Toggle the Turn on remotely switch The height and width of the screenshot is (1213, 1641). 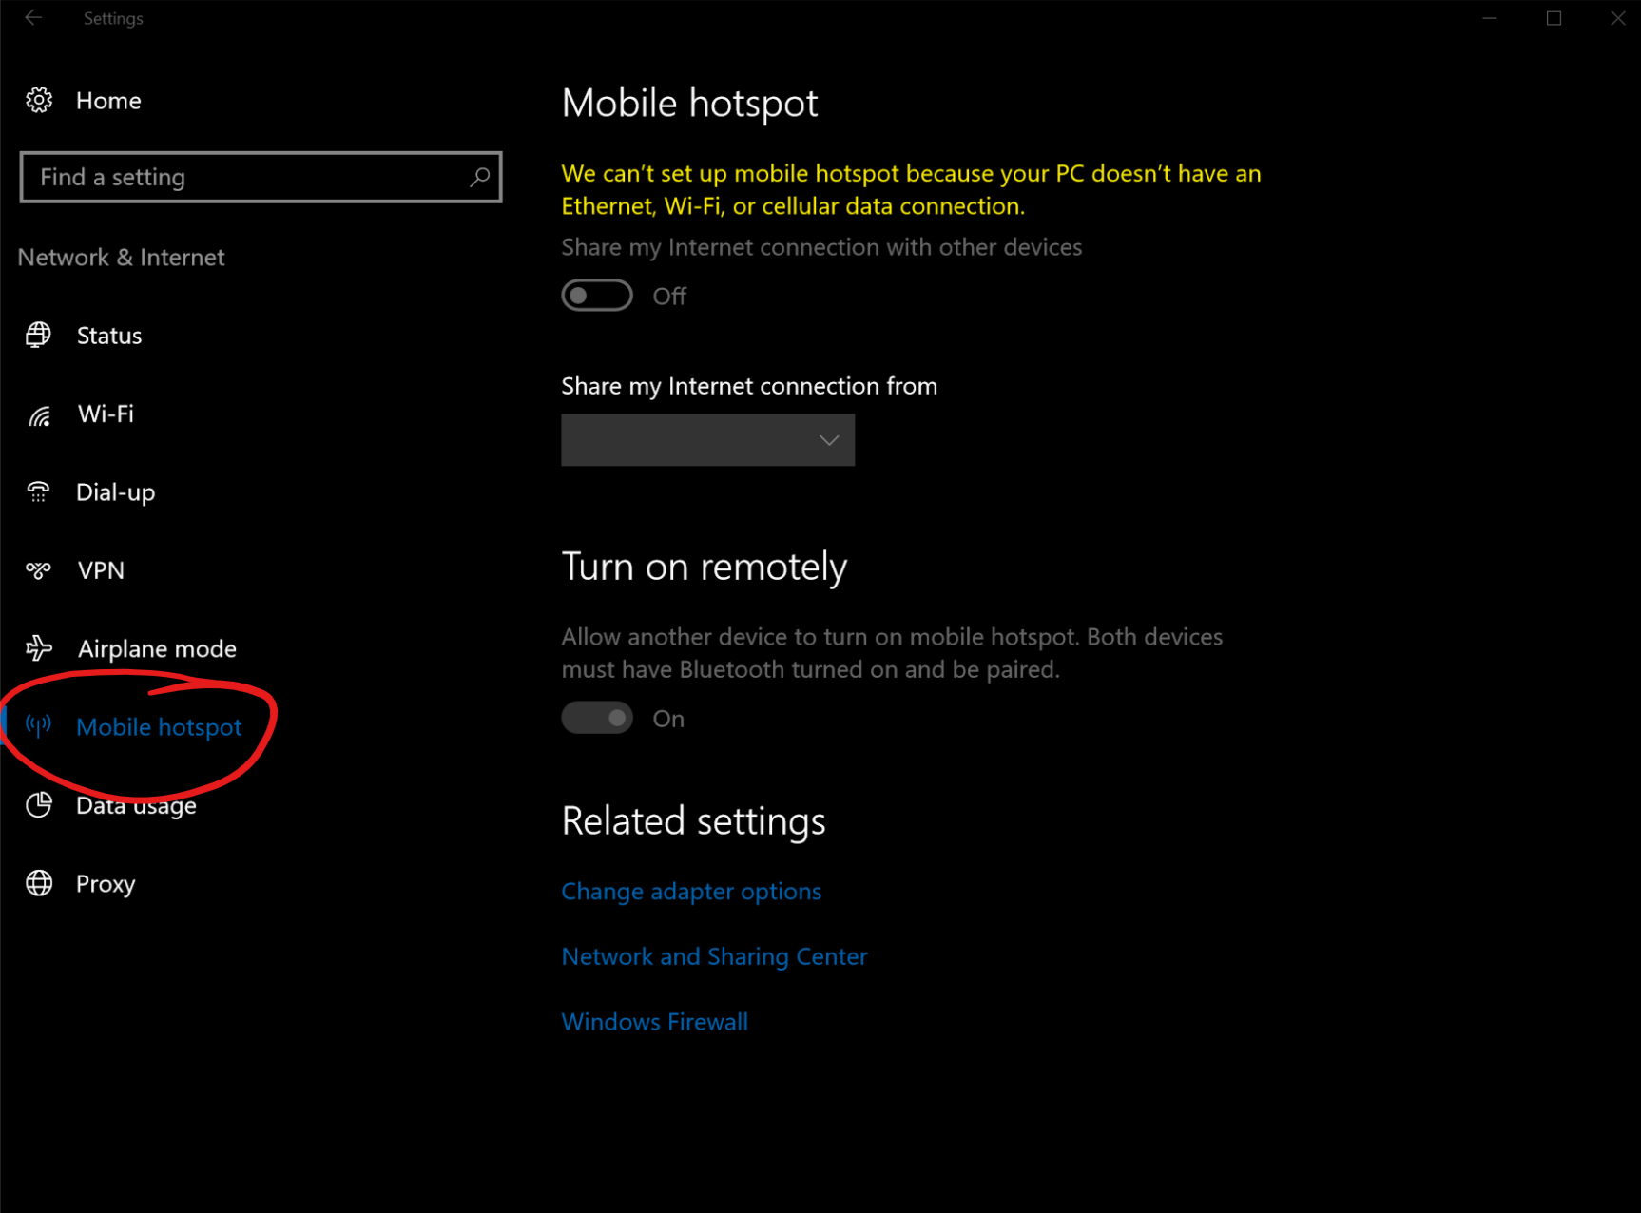tap(597, 719)
